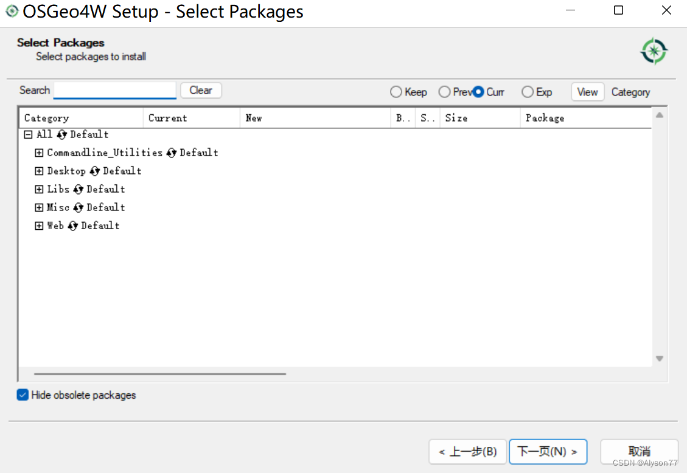Click cycle icon for Web category

73,226
